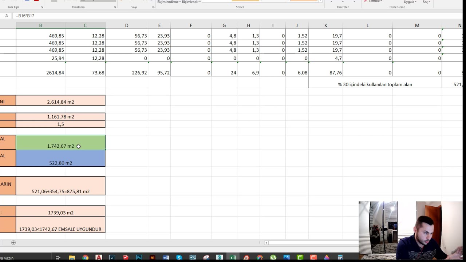The height and width of the screenshot is (262, 466).
Task: Open Yazı Tipi dialog launcher
Action: tap(42, 7)
